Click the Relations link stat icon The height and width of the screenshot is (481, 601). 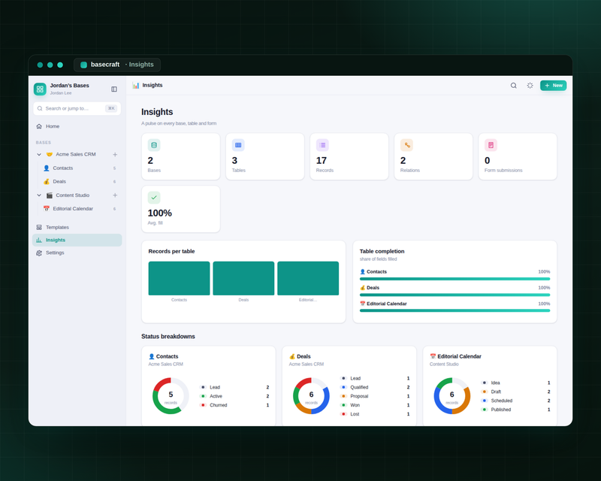[x=406, y=145]
